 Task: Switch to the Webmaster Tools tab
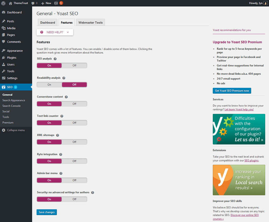pyautogui.click(x=90, y=23)
